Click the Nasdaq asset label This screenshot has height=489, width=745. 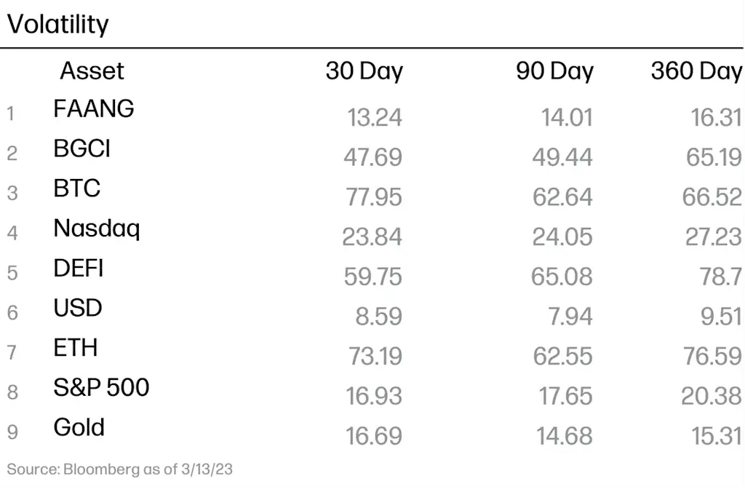(97, 229)
